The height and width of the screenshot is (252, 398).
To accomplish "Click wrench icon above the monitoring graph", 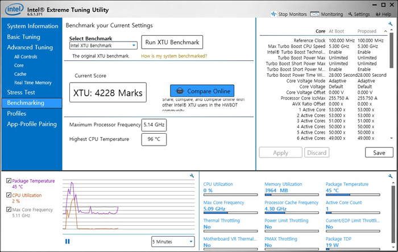I will click(192, 176).
